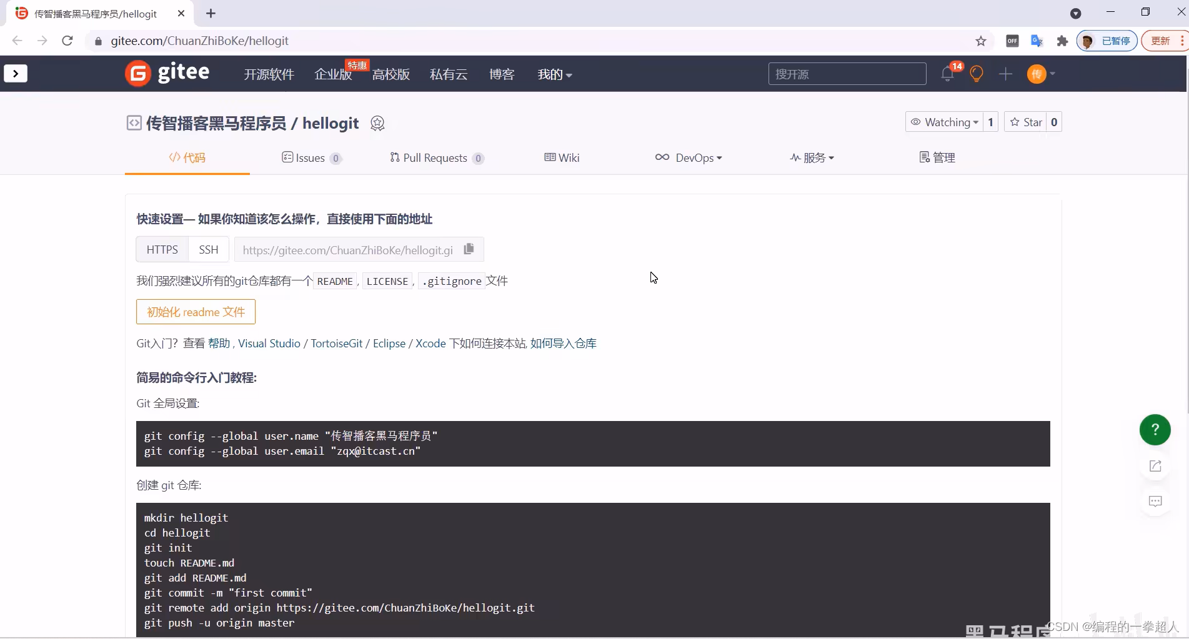Switch to the 代码 tab
Screen dimensions: 1189x639
pyautogui.click(x=187, y=157)
